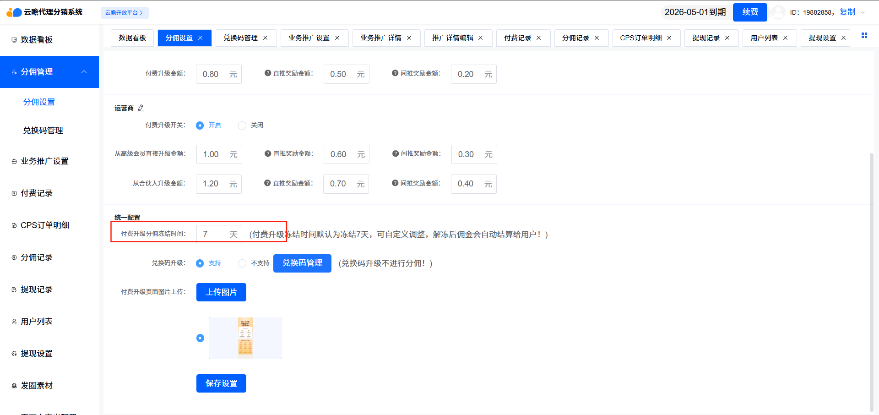Click the uploaded page image thumbnail
Viewport: 879px width, 415px height.
245,338
